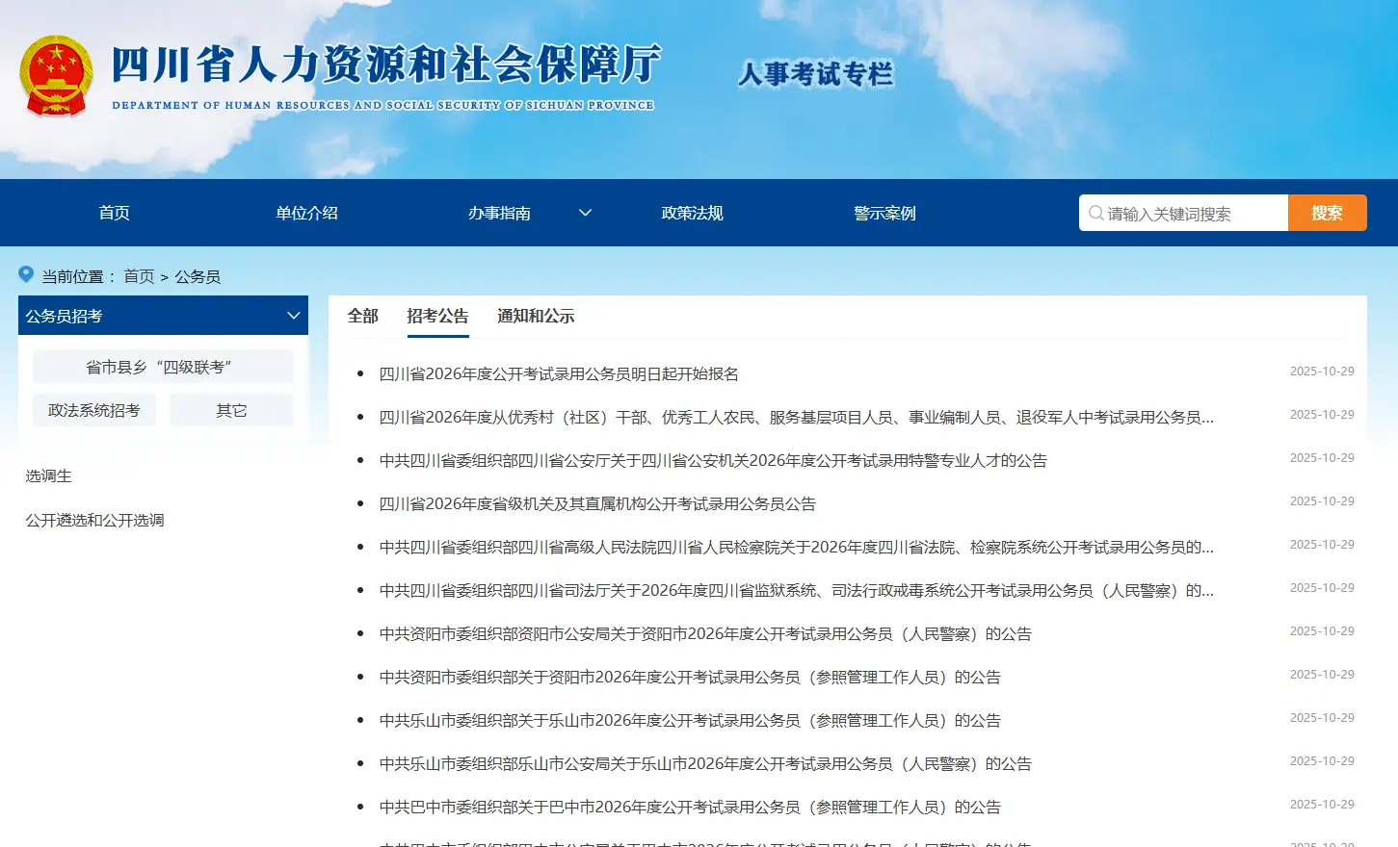Open the 单位介绍 navigation item

click(x=306, y=213)
